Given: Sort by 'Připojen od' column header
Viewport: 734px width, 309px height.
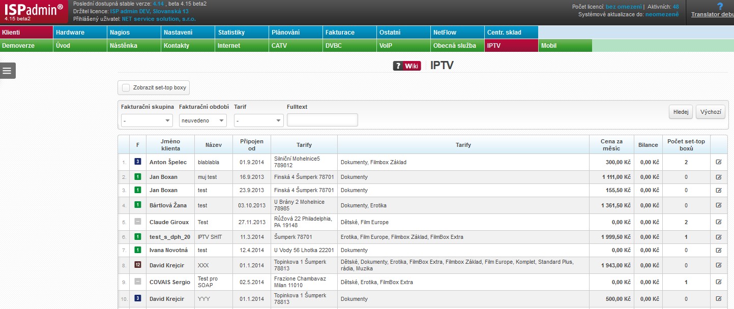Looking at the screenshot, I should 252,145.
